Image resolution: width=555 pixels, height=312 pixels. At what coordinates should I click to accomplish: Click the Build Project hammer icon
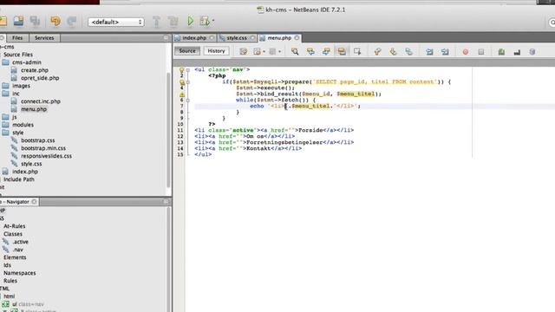click(x=156, y=22)
